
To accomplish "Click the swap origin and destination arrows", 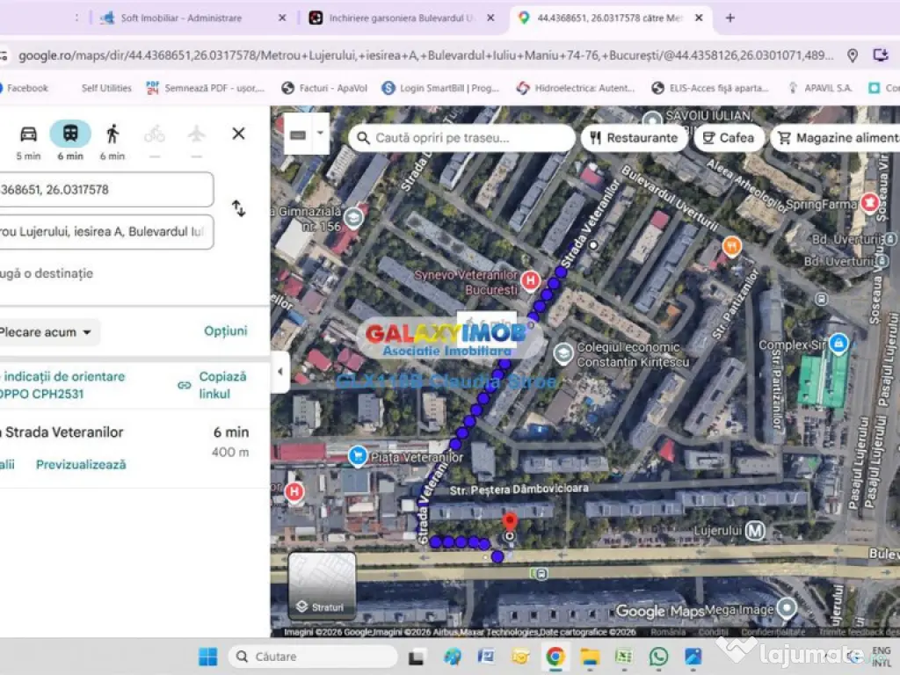I will pyautogui.click(x=237, y=208).
